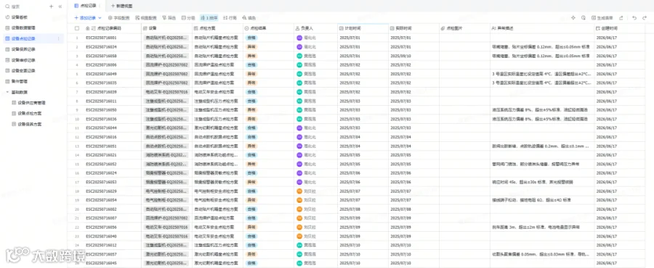The image size is (654, 268).
Task: Open the more-options dots on 设备点检记录
Action: pos(58,38)
